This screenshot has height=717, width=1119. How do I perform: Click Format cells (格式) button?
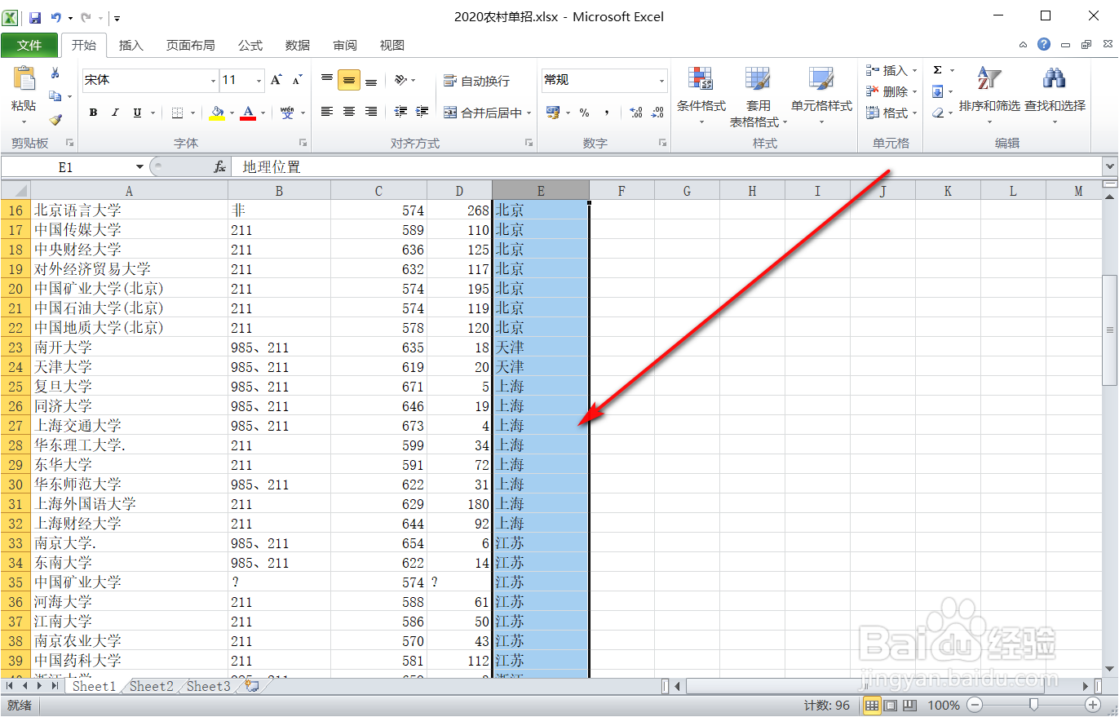coord(892,113)
